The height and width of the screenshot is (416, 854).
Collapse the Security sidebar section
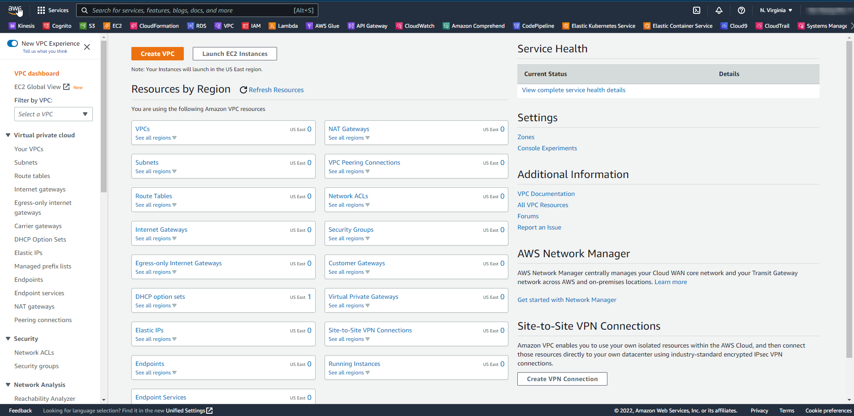pyautogui.click(x=7, y=339)
